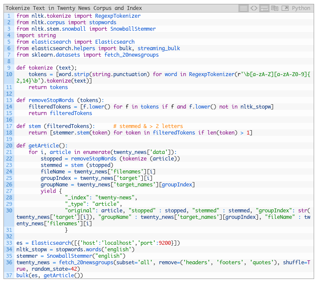Viewport: 318px width, 282px height.
Task: Click 'random_state=42' on wrapped line 36
Action: click(x=54, y=269)
